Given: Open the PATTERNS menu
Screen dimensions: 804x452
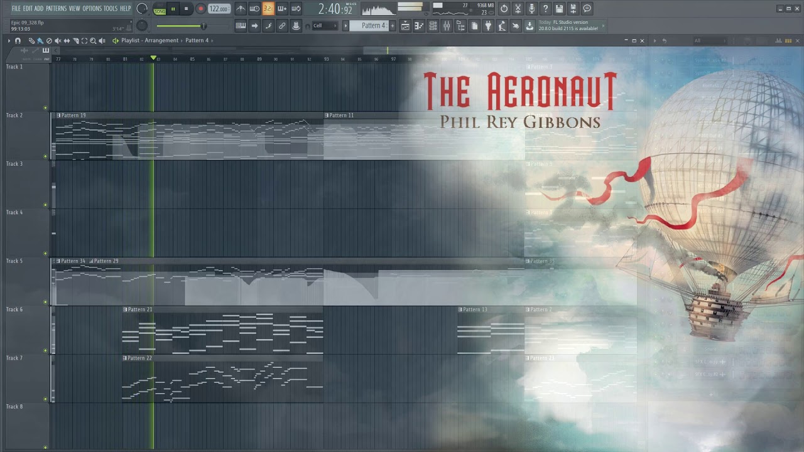Looking at the screenshot, I should tap(56, 9).
